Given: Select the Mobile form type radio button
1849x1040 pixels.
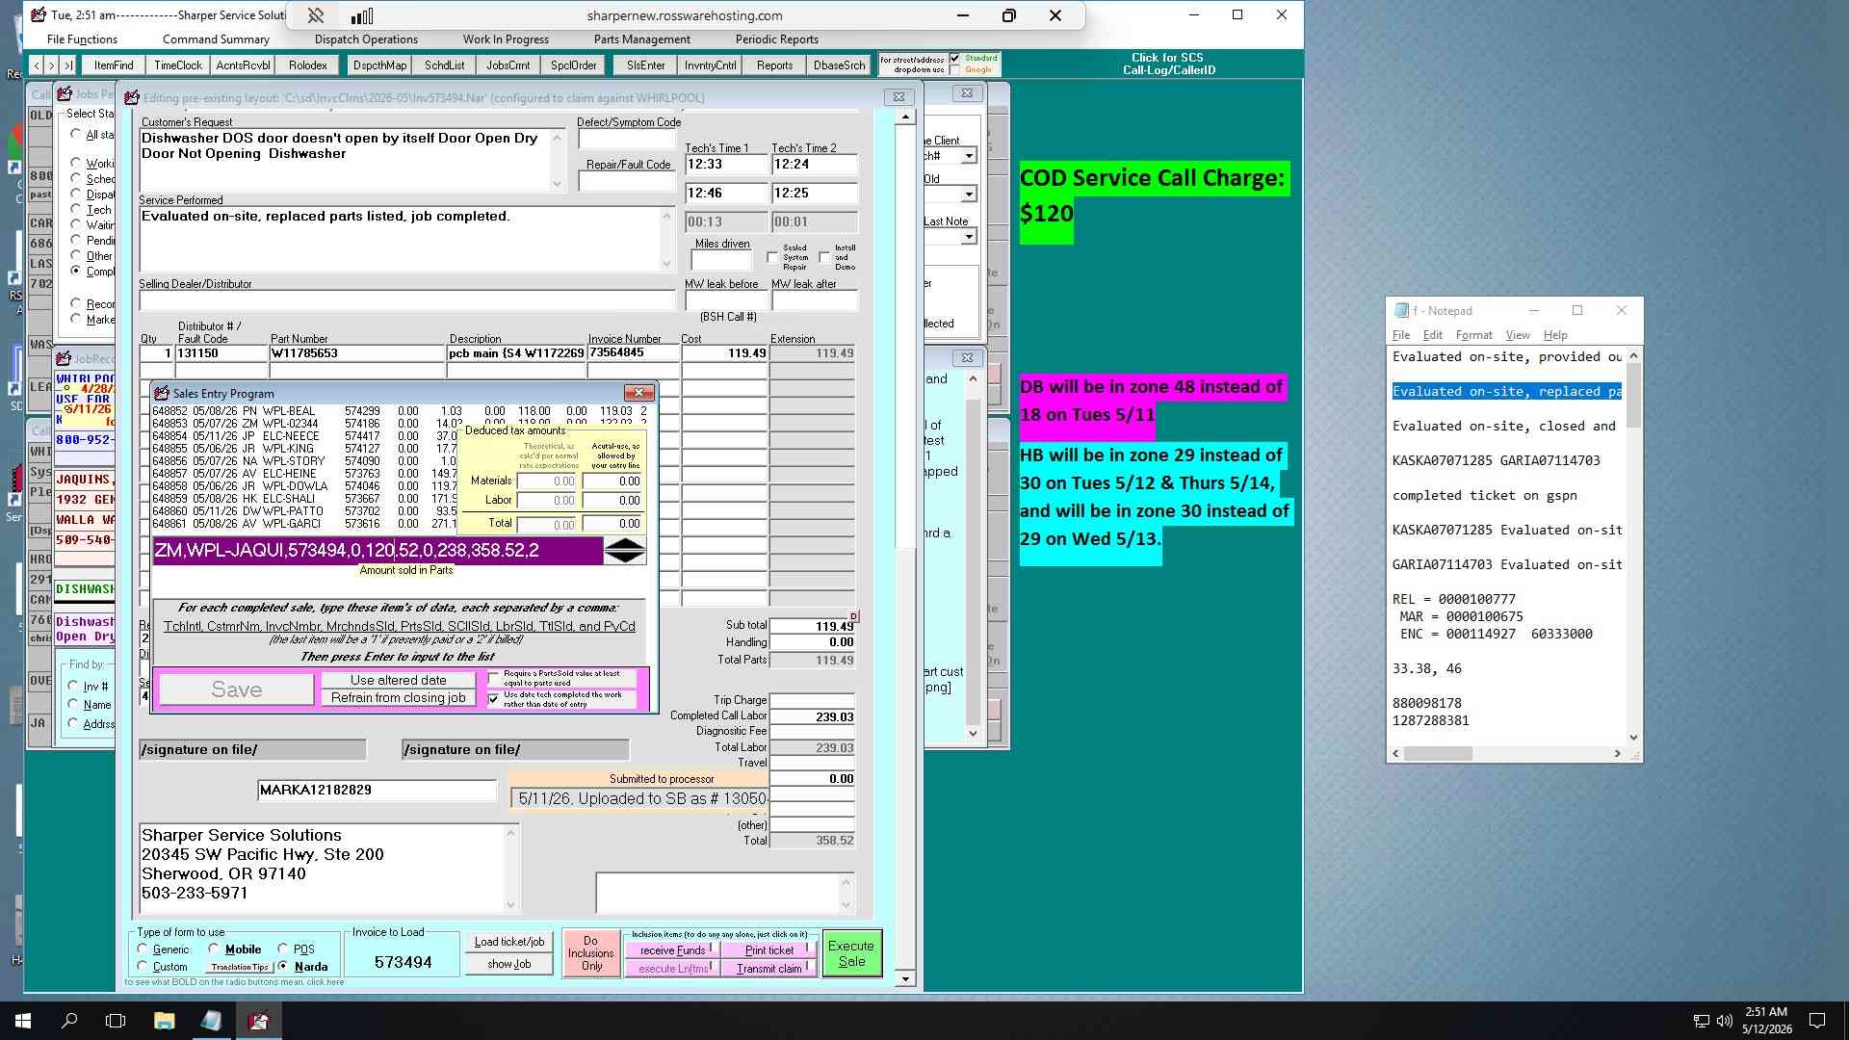Looking at the screenshot, I should pyautogui.click(x=214, y=949).
